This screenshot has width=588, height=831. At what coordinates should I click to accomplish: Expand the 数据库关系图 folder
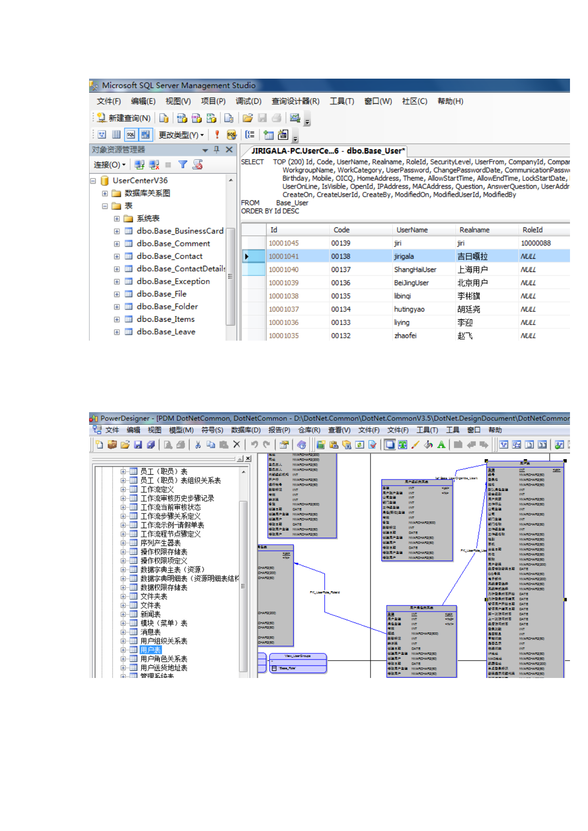(105, 193)
